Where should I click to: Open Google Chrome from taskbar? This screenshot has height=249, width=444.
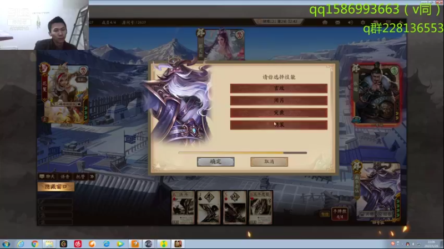coord(35,244)
